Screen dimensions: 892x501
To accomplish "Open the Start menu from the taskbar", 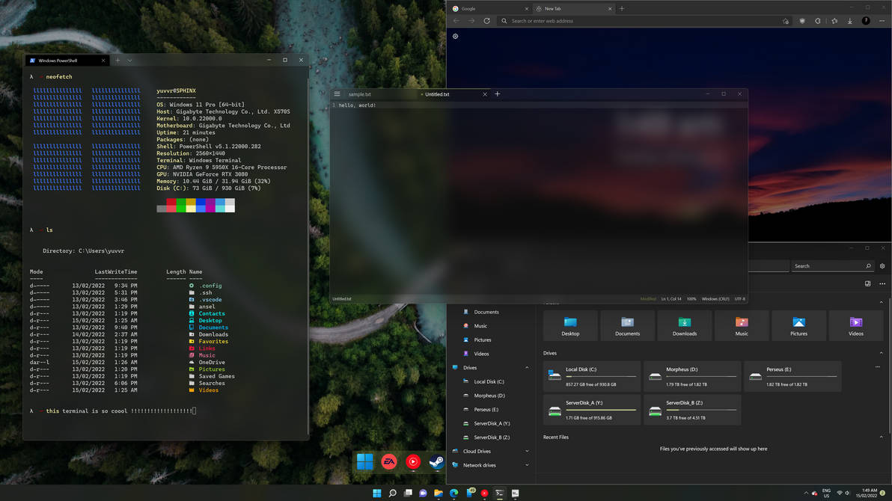I will click(x=376, y=494).
